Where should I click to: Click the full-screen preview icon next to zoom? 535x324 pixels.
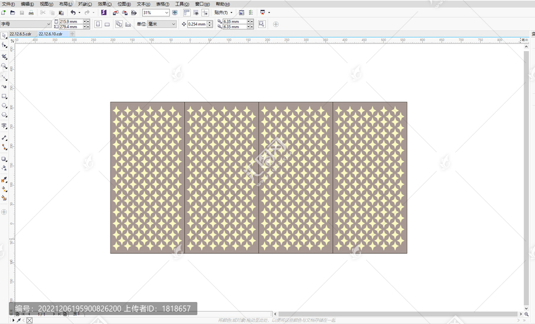175,12
